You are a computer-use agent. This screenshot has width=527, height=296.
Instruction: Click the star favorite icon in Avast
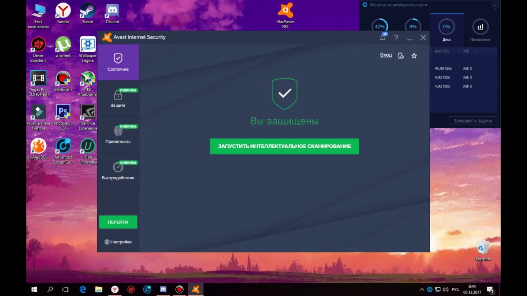(414, 55)
